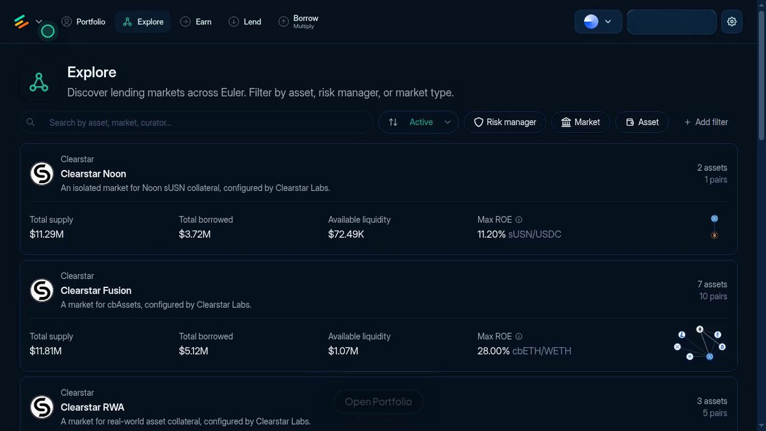Focus the search by asset field
Screen dimensions: 766x431
[197, 122]
